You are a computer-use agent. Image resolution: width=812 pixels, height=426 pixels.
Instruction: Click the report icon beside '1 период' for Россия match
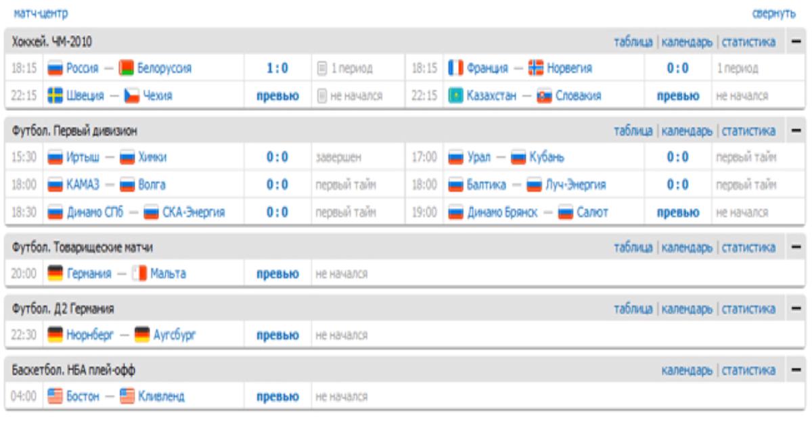coord(322,68)
